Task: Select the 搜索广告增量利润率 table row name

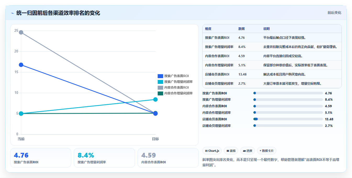Action: click(x=219, y=47)
